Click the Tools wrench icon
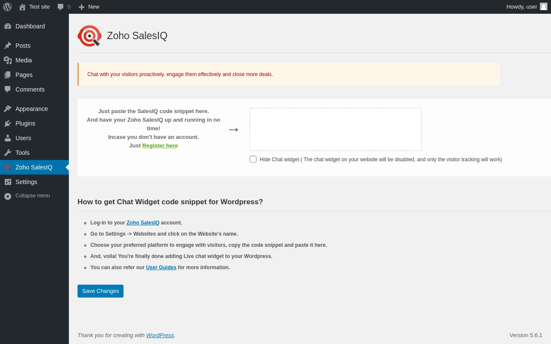Viewport: 551px width, 344px height. [x=8, y=153]
